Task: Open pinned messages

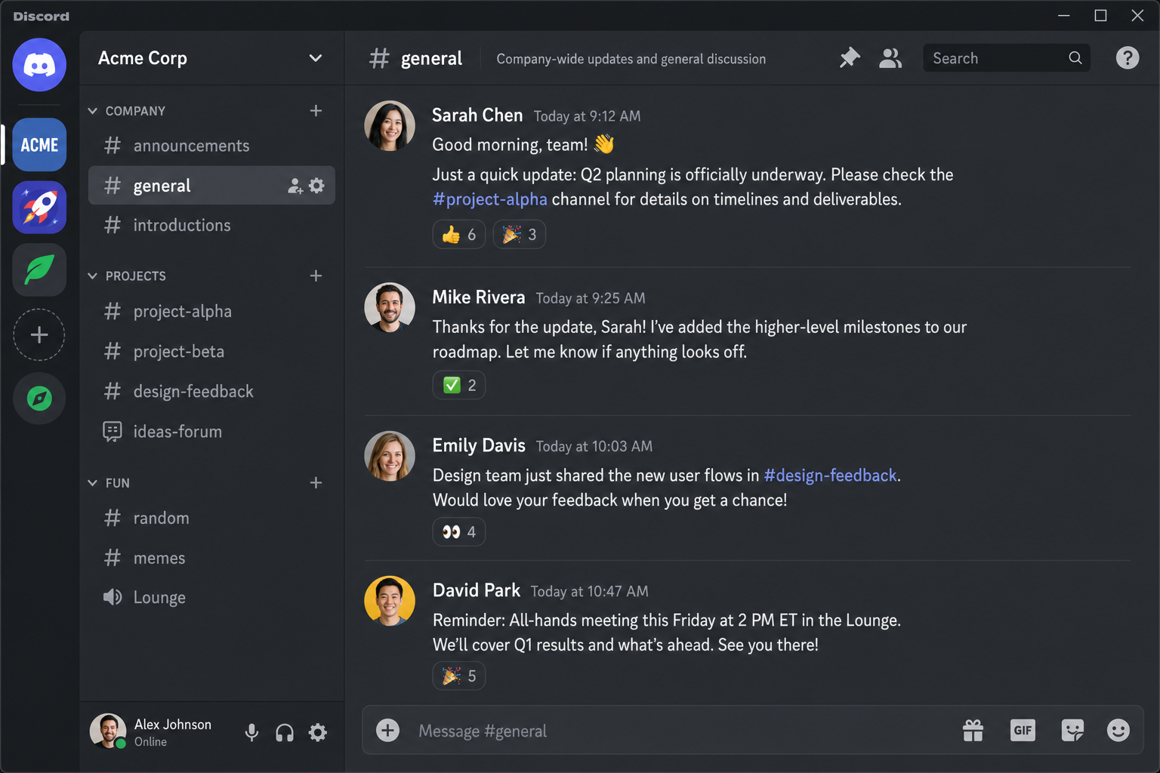Action: click(x=850, y=58)
